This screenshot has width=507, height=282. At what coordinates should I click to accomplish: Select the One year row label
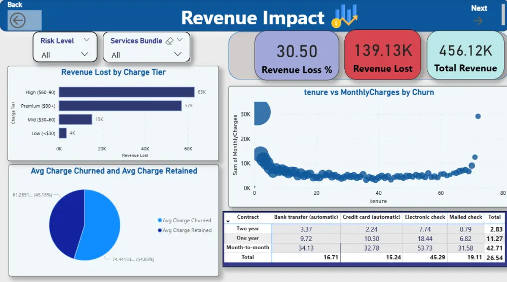[x=248, y=238]
